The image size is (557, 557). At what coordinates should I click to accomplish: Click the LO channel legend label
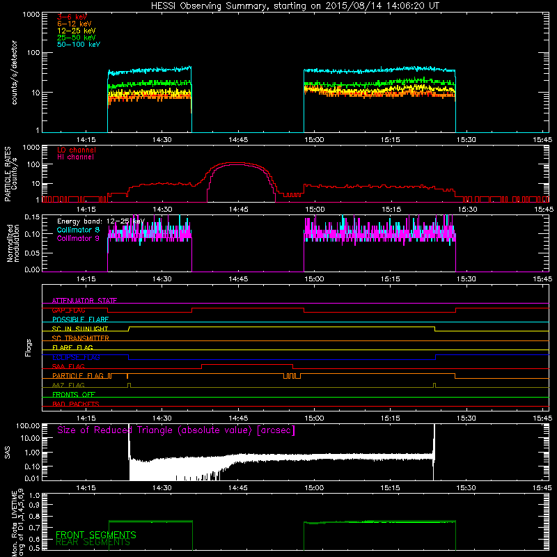[77, 150]
